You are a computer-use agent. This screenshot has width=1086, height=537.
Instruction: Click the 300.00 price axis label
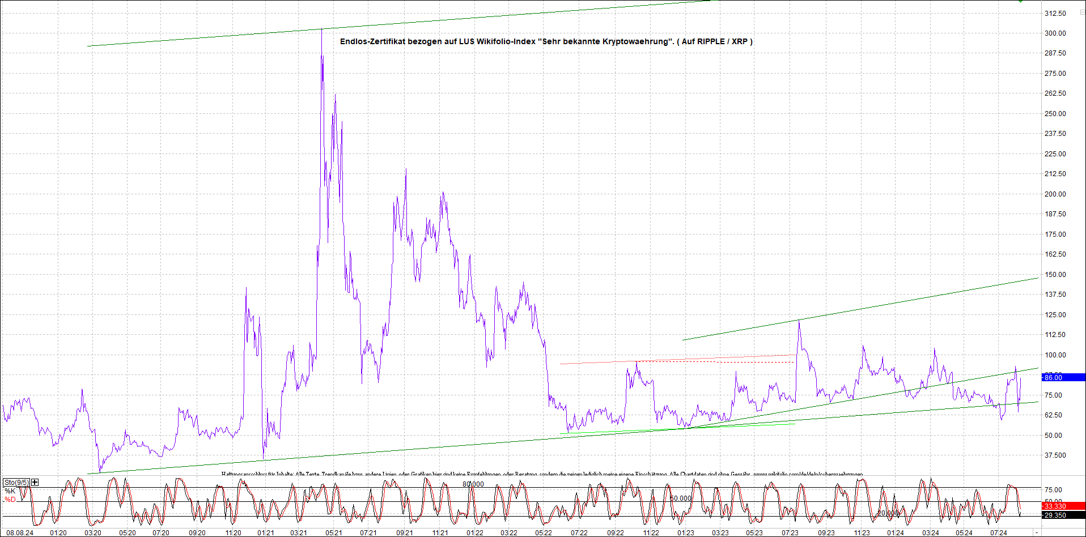1055,33
